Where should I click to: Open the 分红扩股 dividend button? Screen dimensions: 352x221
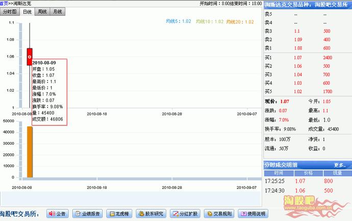pos(185,213)
